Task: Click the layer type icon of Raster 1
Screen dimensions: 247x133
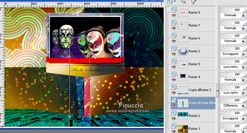Action: pos(174,126)
